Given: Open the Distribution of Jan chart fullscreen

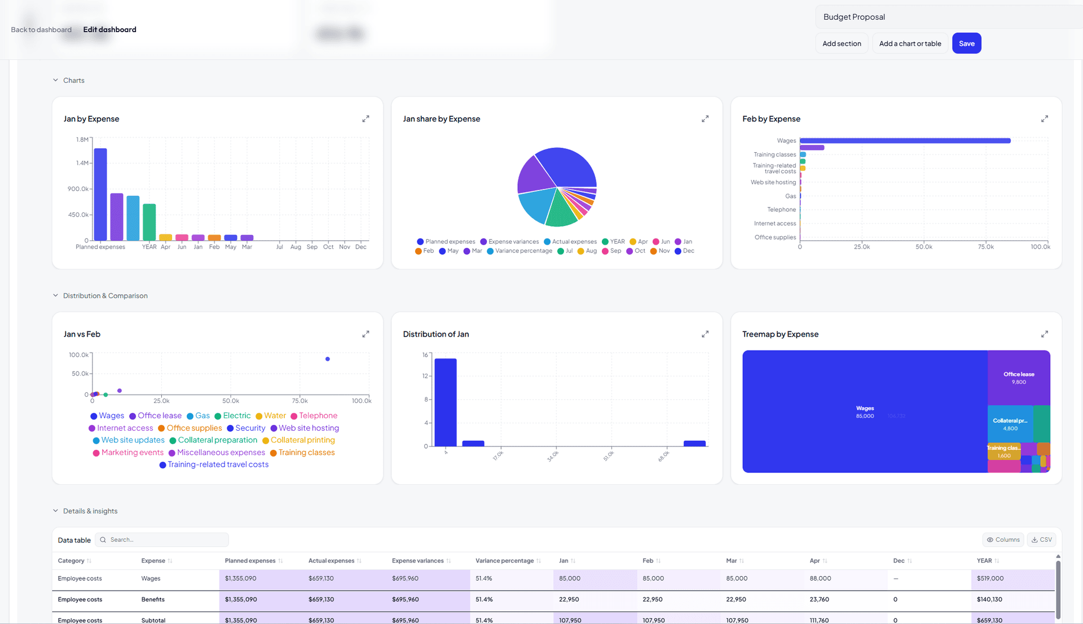Looking at the screenshot, I should (x=705, y=334).
